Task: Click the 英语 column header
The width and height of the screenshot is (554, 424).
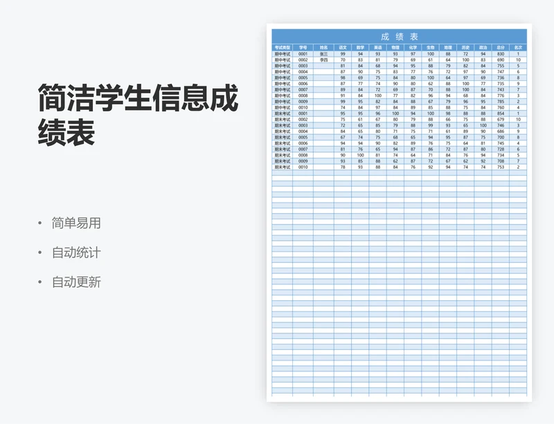Action: coord(377,47)
